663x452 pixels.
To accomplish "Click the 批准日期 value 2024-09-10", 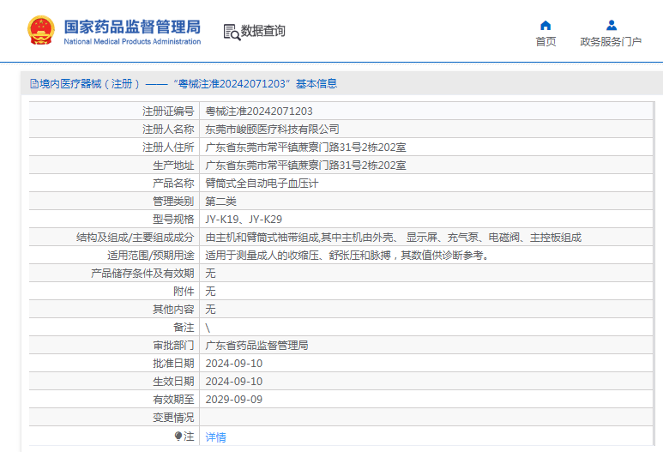I will point(234,364).
